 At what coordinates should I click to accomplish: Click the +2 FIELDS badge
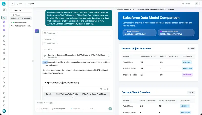pyautogui.click(x=185, y=106)
